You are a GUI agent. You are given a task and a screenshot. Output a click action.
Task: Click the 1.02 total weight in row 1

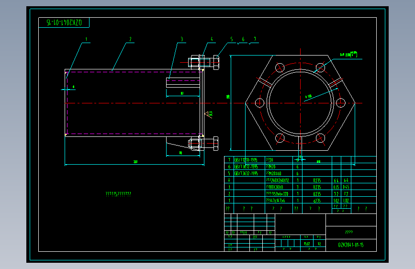pos(346,201)
